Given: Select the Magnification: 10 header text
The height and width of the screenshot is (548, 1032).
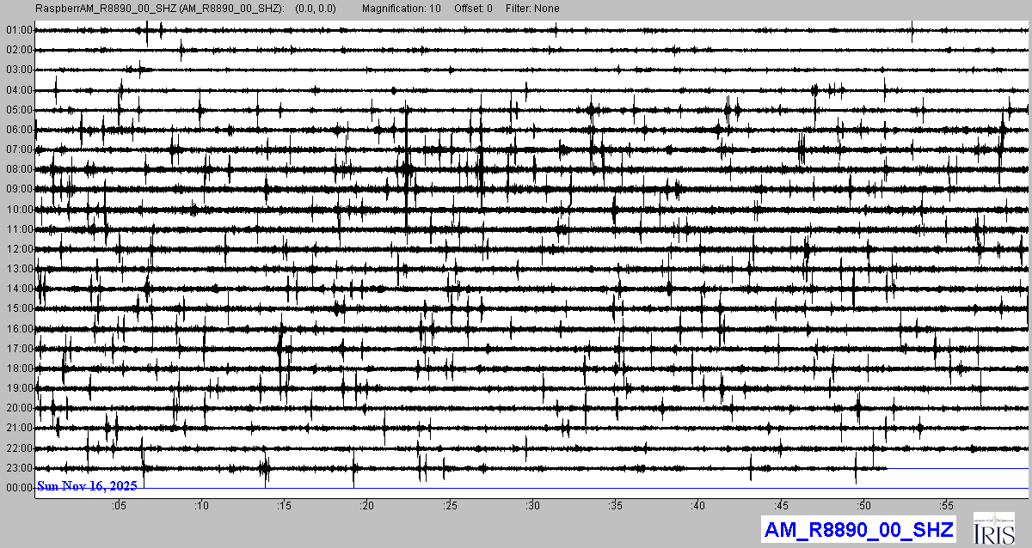Looking at the screenshot, I should (x=402, y=9).
